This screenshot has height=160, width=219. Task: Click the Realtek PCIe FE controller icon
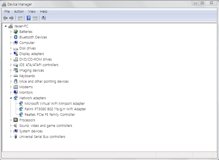[21, 114]
